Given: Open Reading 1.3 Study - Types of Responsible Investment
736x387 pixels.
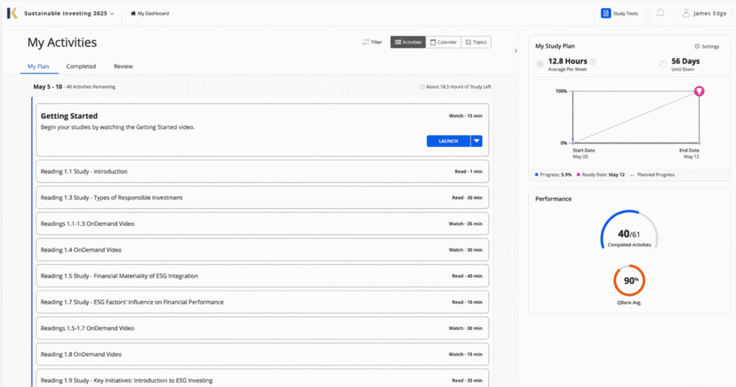Looking at the screenshot, I should [262, 198].
